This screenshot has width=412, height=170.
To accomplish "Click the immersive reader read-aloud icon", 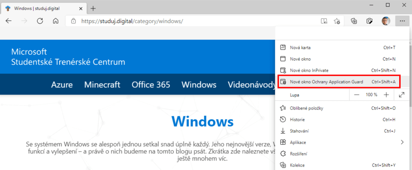I will 324,21.
